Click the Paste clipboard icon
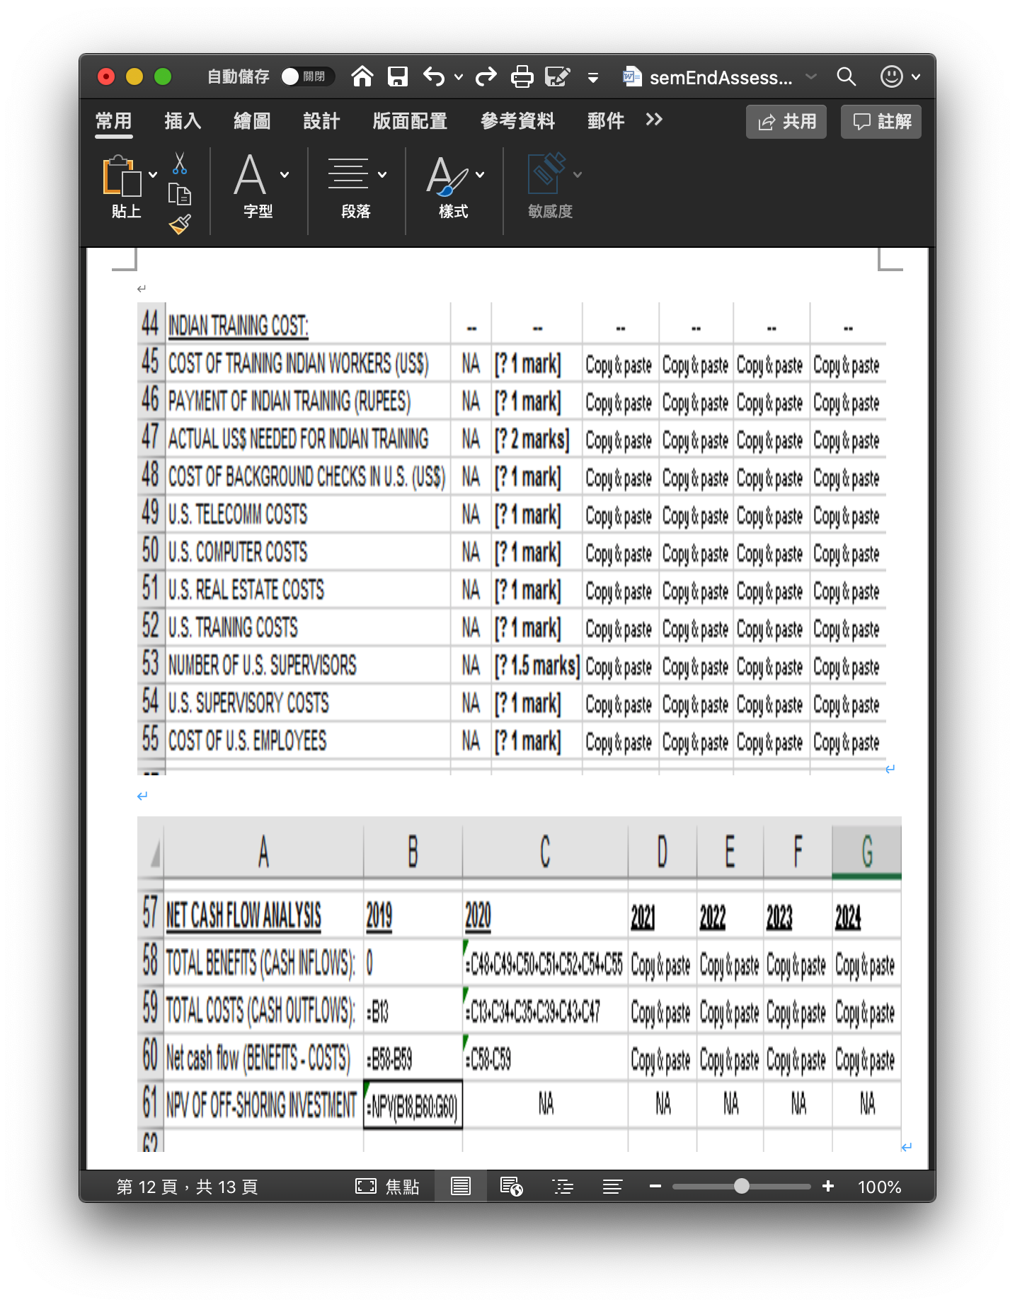Screen dimensions: 1015x1307 click(x=122, y=175)
